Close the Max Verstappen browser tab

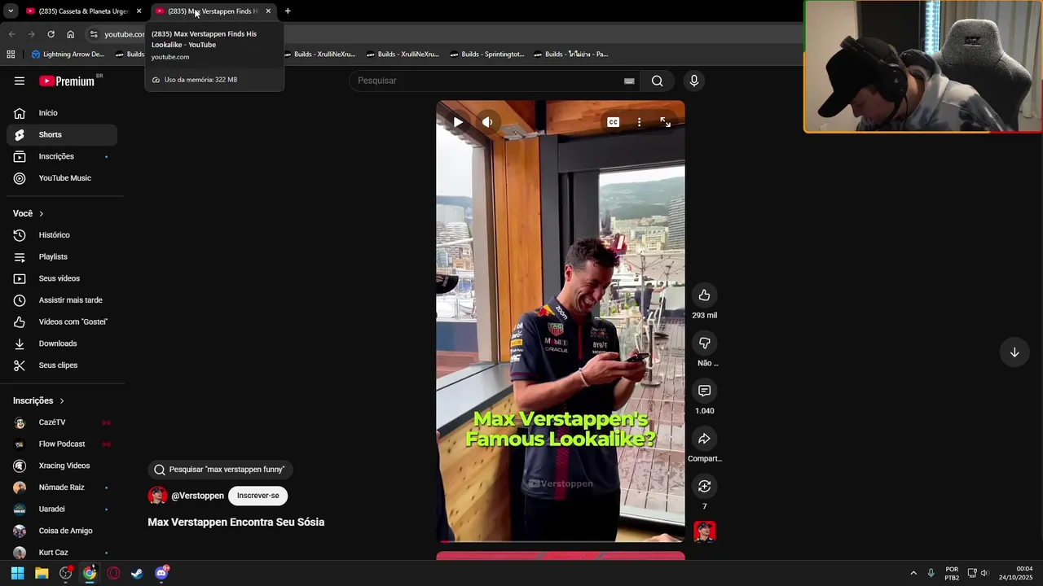268,11
